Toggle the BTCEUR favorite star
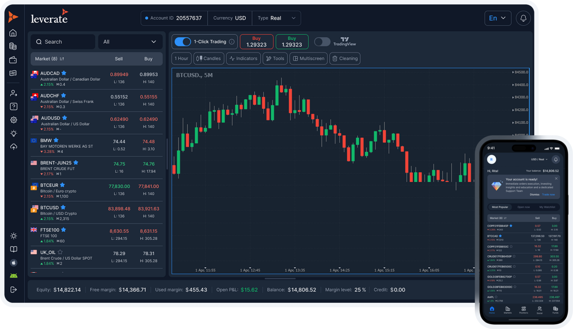 click(62, 185)
